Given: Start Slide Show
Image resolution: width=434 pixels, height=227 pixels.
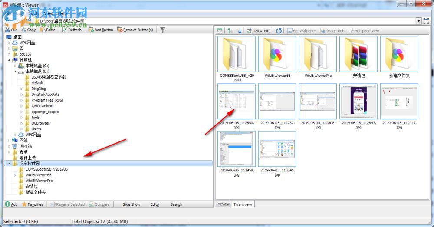Looking at the screenshot, I should pyautogui.click(x=131, y=204).
